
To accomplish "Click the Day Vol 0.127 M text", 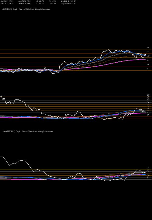I will tap(68, 4).
